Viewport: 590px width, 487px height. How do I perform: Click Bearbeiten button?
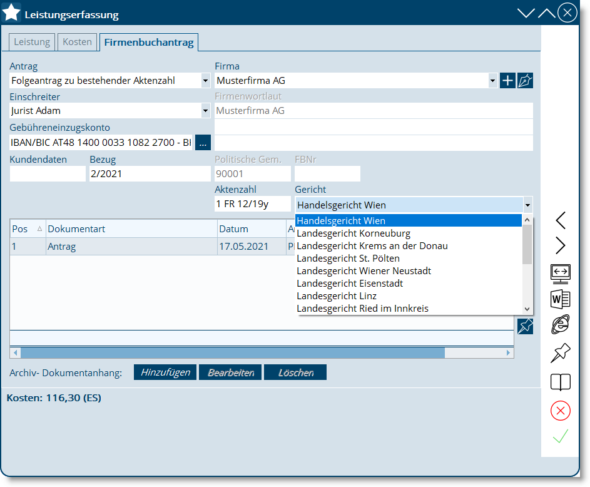230,372
